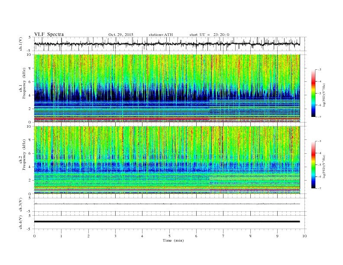Click the ch.1 voltage waveform trace
The height and width of the screenshot is (265, 343).
(x=167, y=44)
